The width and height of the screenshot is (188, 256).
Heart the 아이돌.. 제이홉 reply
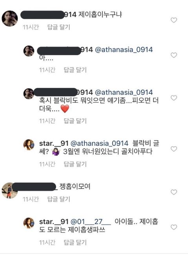click(x=174, y=227)
